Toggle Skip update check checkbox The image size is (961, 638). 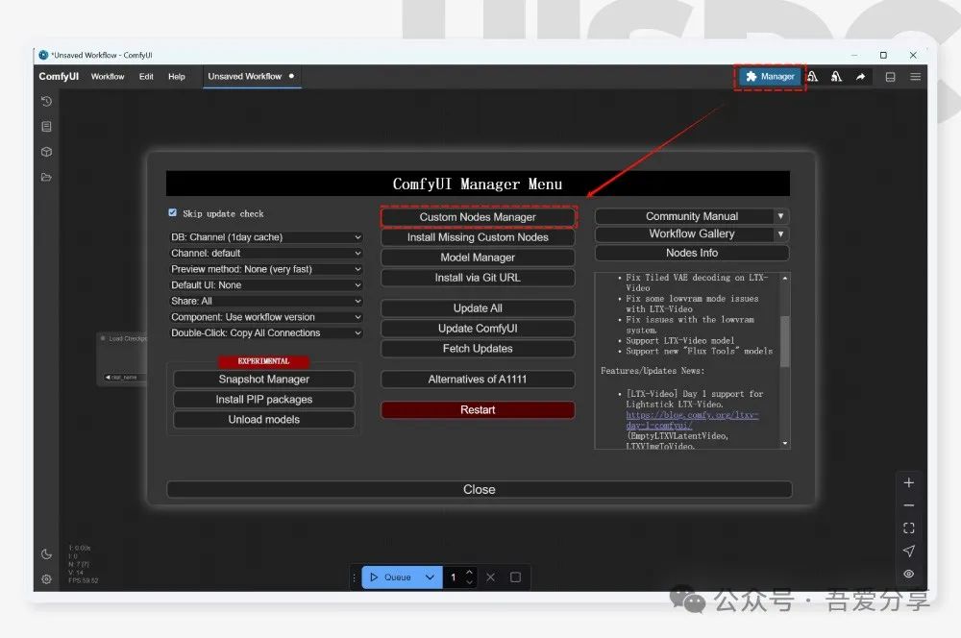coord(173,212)
